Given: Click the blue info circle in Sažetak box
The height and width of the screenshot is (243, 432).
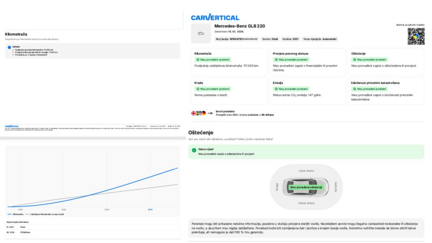Looking at the screenshot, I should click(9, 48).
